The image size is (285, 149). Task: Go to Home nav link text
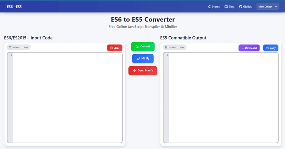tap(216, 7)
